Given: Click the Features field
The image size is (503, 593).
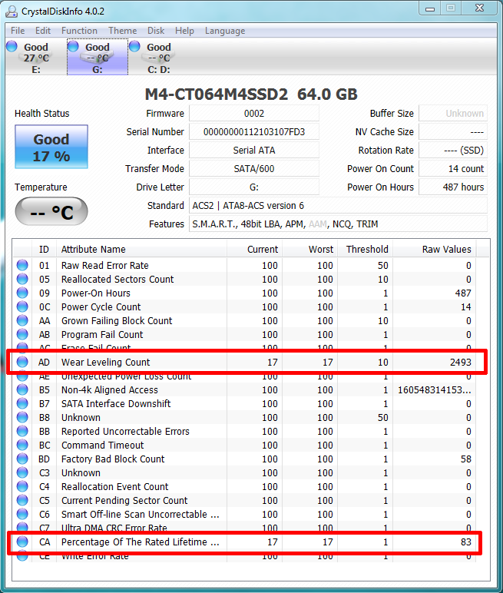Looking at the screenshot, I should tap(338, 224).
